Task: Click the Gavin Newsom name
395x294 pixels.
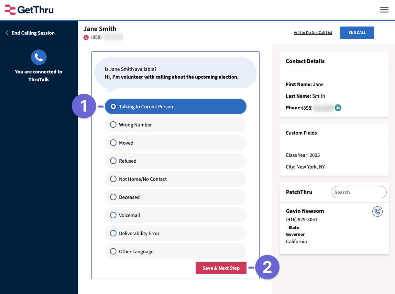Action: click(x=305, y=211)
